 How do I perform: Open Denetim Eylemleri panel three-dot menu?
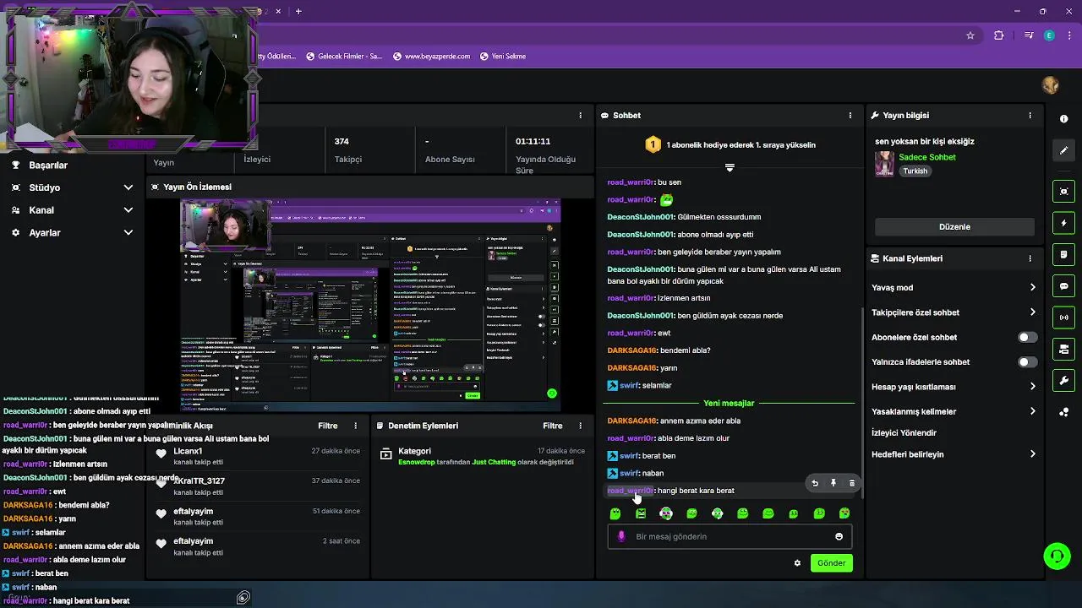[x=580, y=426]
